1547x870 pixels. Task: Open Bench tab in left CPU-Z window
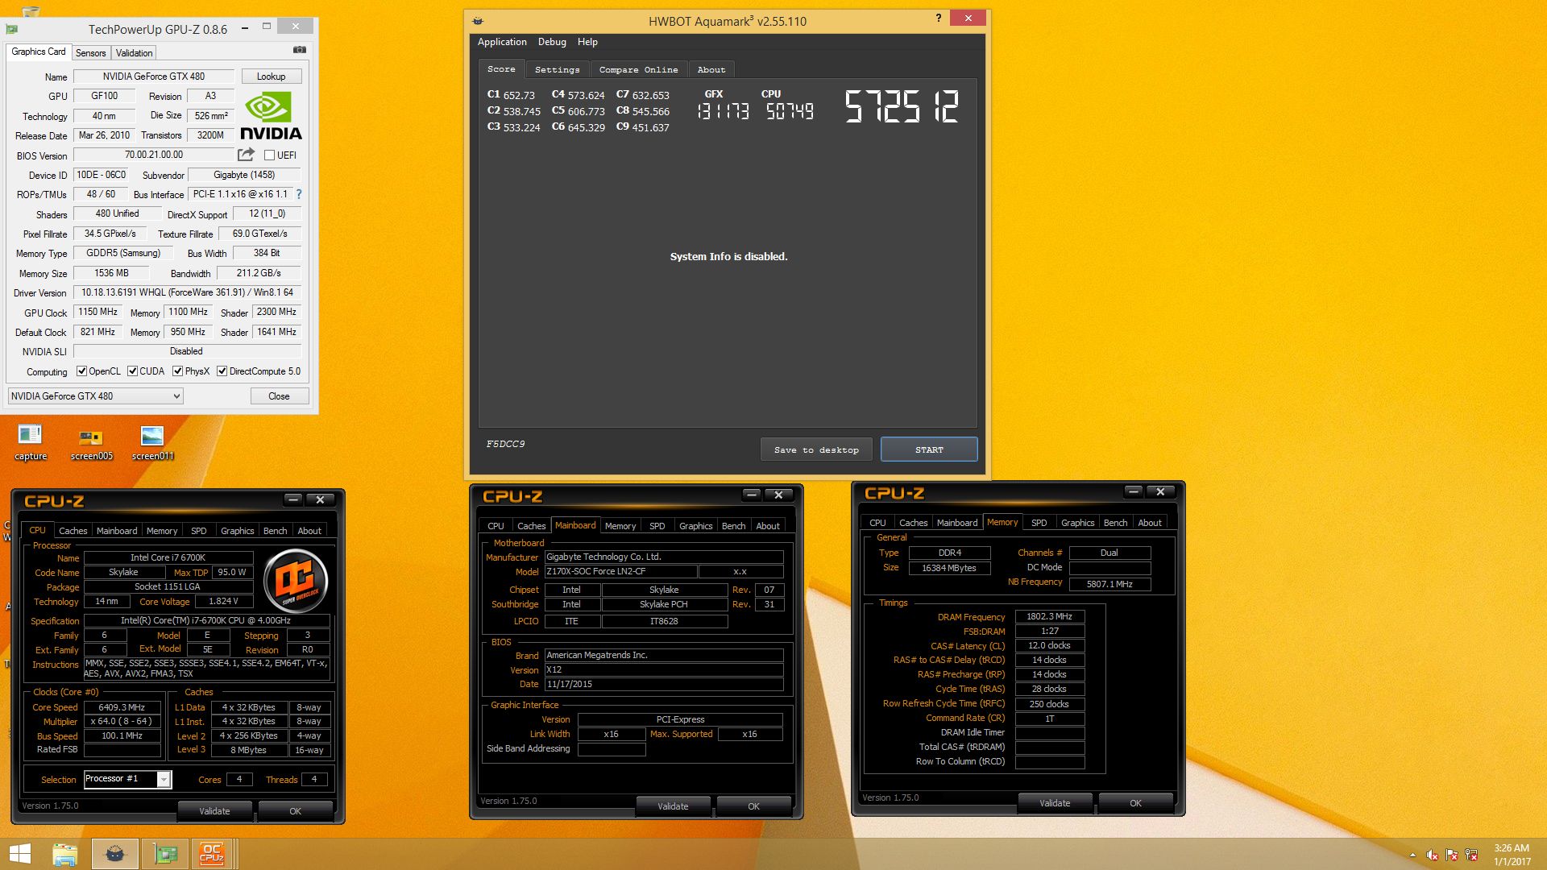[275, 531]
